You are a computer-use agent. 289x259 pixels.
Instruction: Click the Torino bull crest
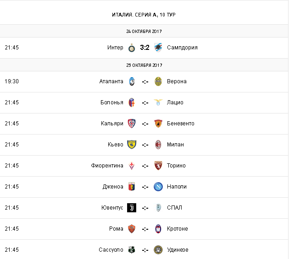tap(158, 166)
